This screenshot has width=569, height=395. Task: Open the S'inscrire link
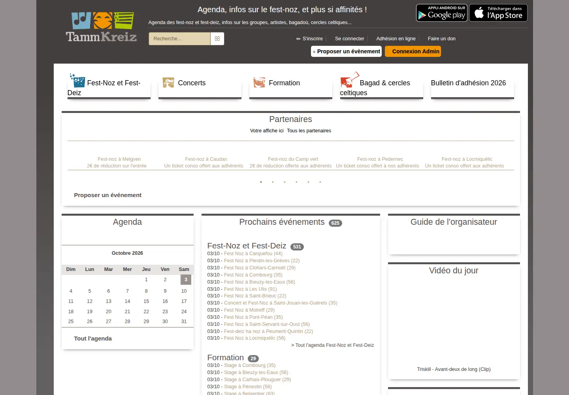313,39
